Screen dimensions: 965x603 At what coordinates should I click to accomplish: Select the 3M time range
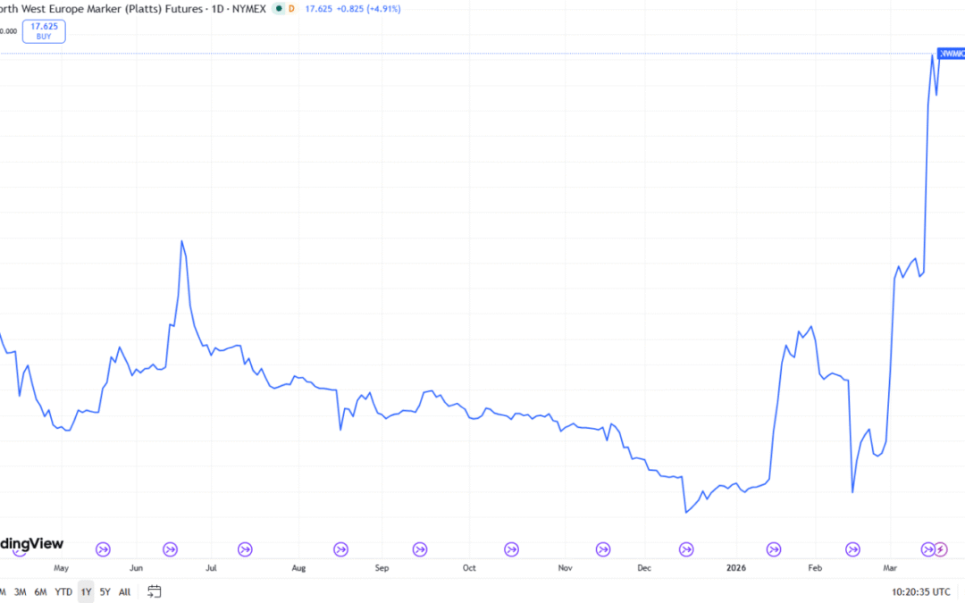(20, 591)
